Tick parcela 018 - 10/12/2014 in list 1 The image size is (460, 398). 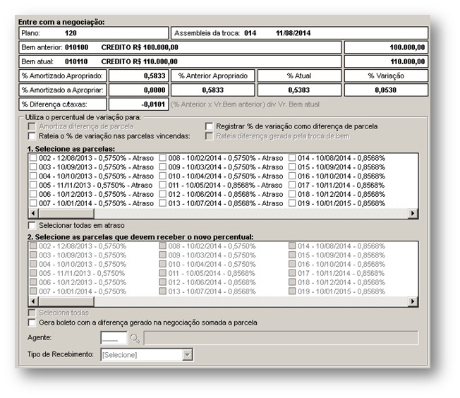click(292, 194)
